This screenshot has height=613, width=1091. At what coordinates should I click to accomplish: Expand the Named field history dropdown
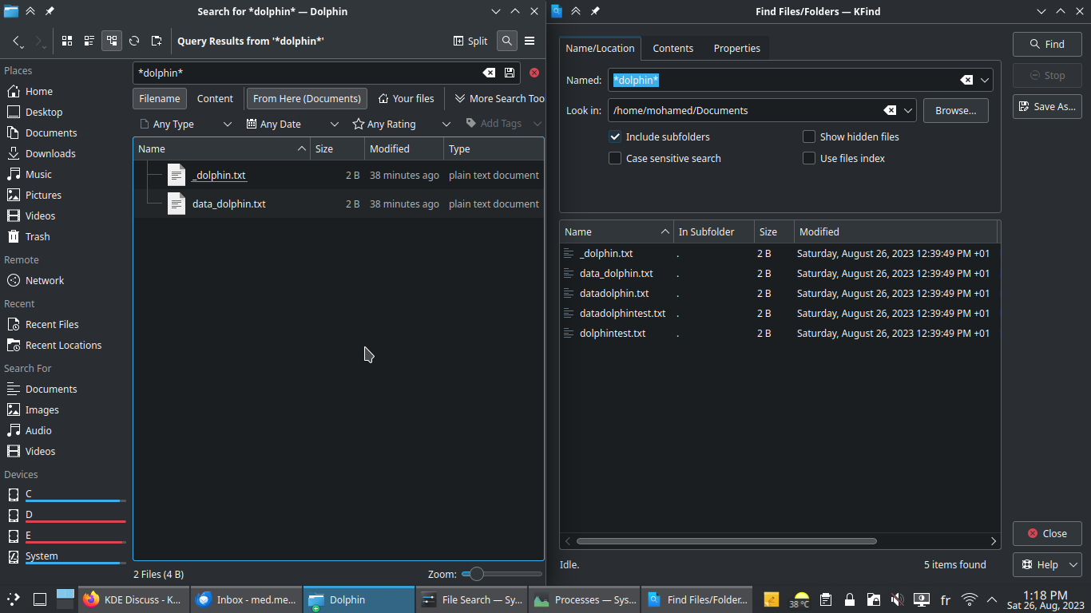click(985, 80)
